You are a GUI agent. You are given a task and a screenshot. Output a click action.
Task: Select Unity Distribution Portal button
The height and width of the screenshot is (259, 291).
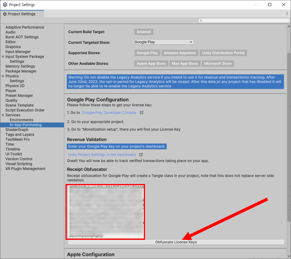point(223,53)
